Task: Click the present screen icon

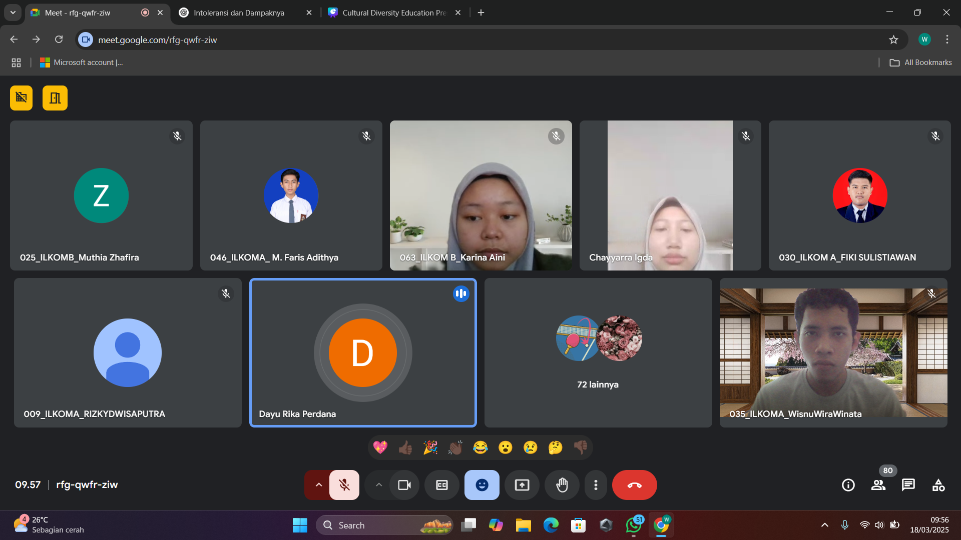Action: point(522,485)
